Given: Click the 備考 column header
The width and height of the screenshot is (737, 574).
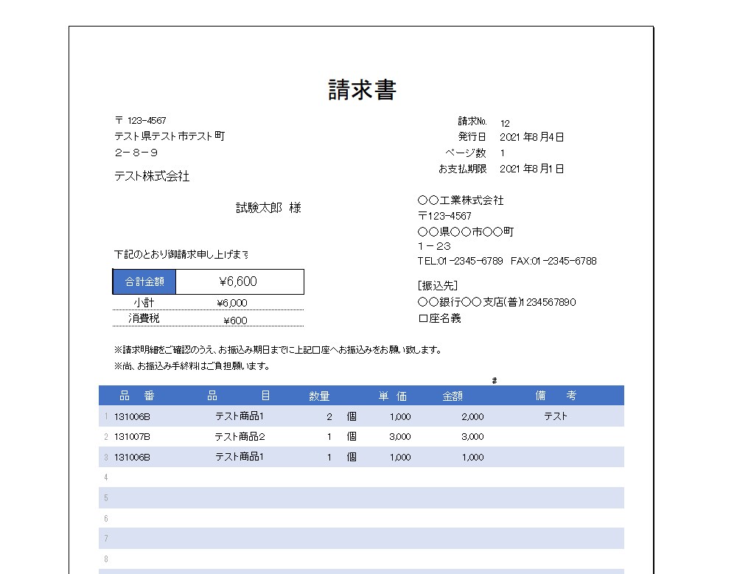Looking at the screenshot, I should tap(556, 396).
